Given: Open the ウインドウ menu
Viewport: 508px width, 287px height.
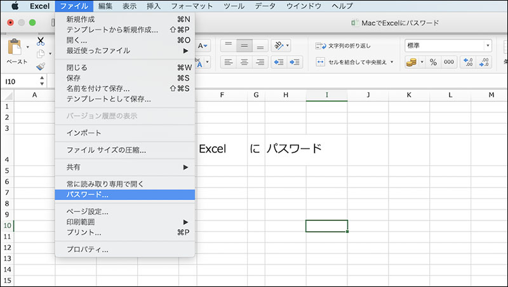Looking at the screenshot, I should point(304,6).
